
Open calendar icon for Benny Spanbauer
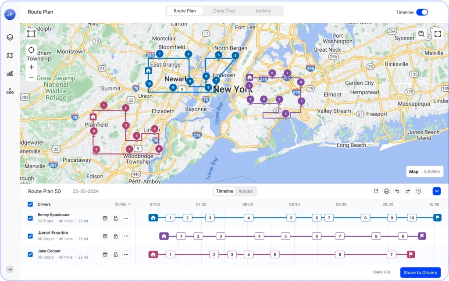tap(105, 218)
